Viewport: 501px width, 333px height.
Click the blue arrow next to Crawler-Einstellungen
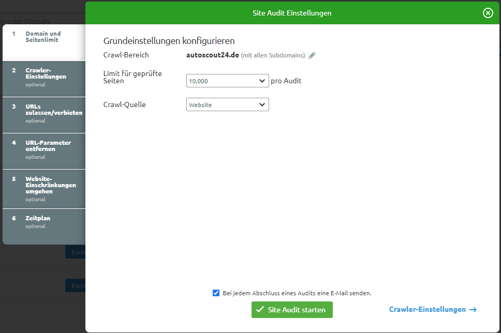(473, 309)
